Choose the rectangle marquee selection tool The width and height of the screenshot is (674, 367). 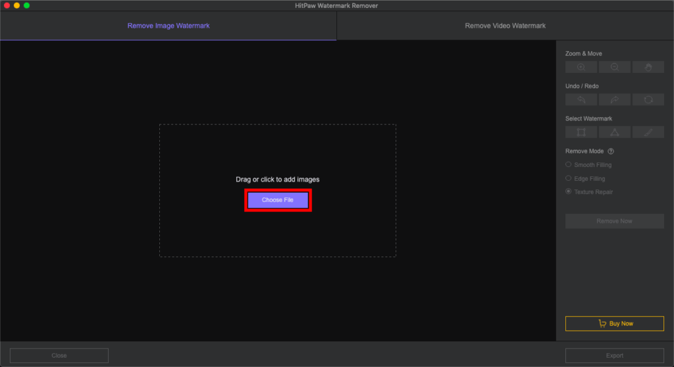pos(581,132)
